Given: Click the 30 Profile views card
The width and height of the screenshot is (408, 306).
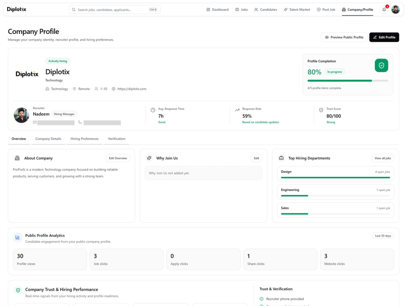Looking at the screenshot, I should click(50, 259).
